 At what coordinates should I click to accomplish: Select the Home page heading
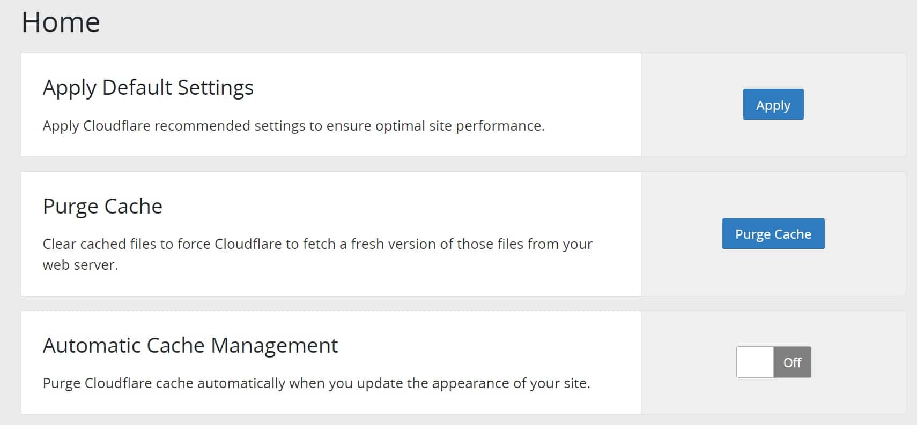tap(61, 21)
